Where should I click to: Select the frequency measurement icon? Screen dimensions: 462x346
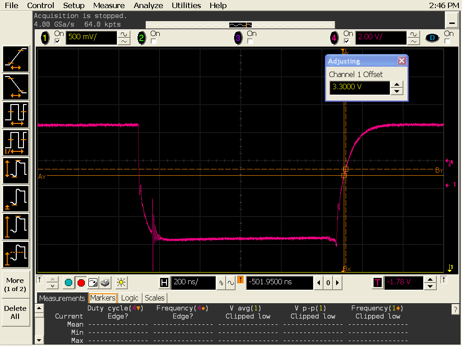coord(16,143)
